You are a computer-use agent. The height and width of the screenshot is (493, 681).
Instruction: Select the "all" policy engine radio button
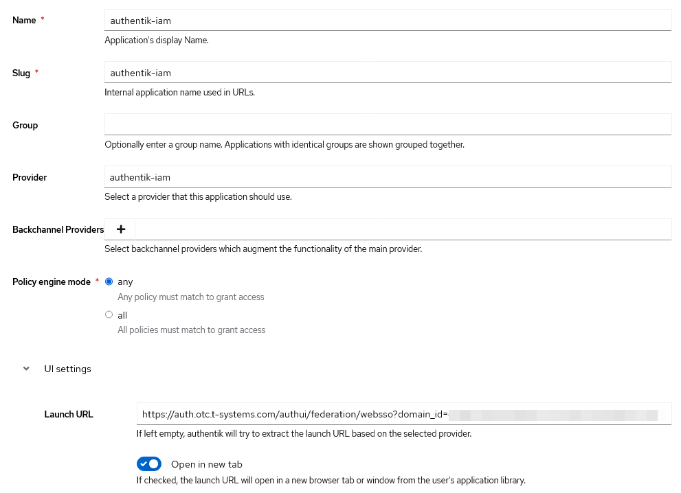(x=109, y=315)
